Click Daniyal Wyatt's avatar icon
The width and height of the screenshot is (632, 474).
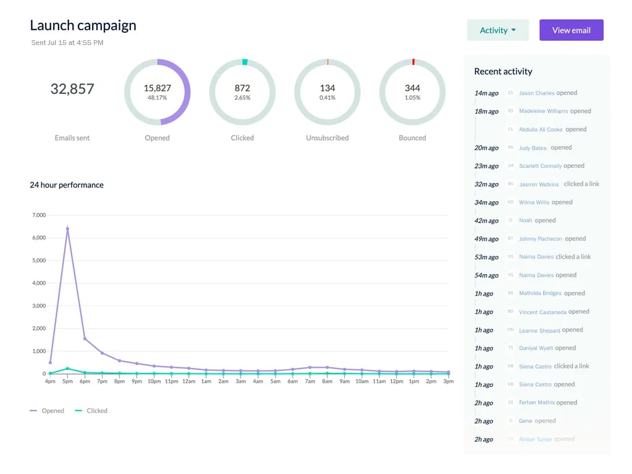coord(510,348)
